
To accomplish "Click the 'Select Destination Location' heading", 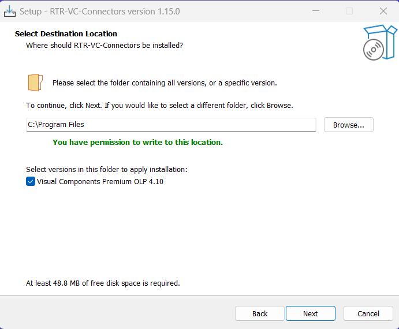I will point(66,34).
